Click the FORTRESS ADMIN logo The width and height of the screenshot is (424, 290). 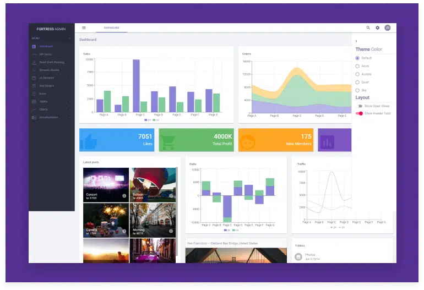pyautogui.click(x=51, y=29)
